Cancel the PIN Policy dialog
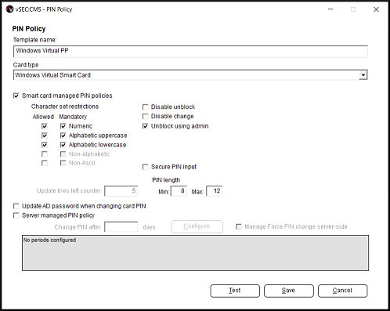Viewport: 390px width, 311px height. [x=343, y=291]
